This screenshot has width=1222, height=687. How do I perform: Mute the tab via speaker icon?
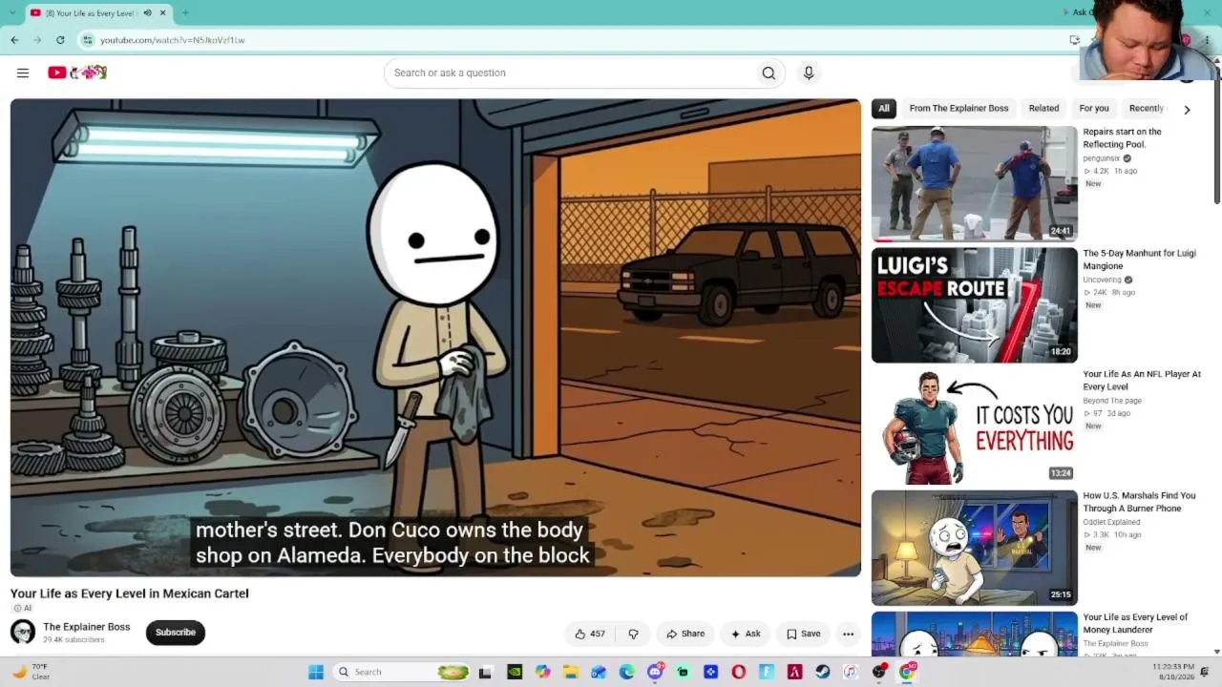(x=147, y=13)
